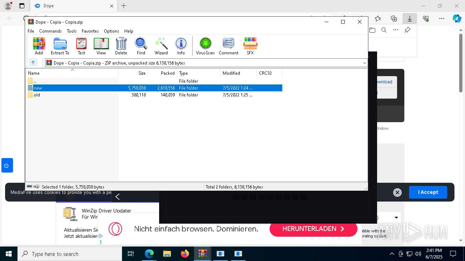Sort list by Packed column
Screen dimensions: 465x261
point(162,73)
